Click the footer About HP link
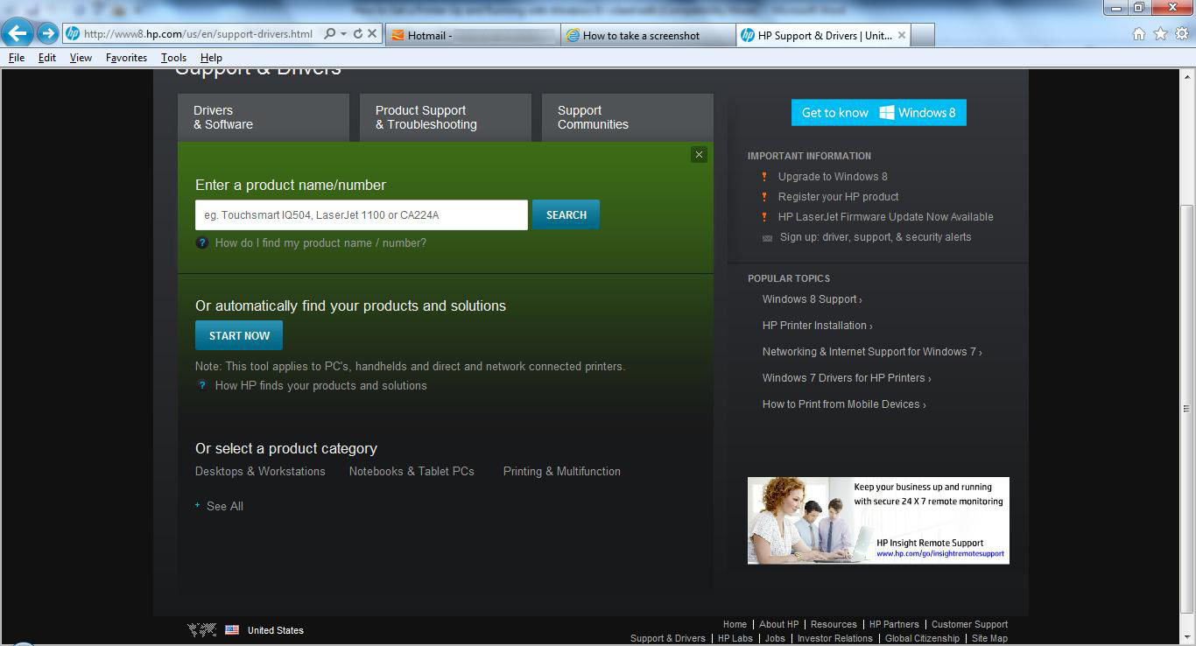 point(778,625)
